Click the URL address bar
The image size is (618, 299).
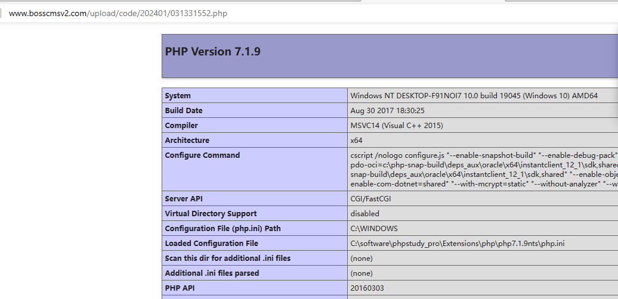118,13
